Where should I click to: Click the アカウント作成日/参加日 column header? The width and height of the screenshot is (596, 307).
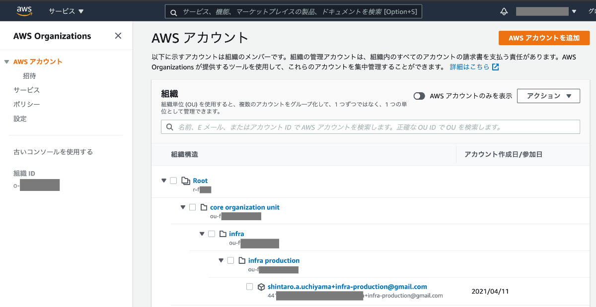[x=503, y=154]
